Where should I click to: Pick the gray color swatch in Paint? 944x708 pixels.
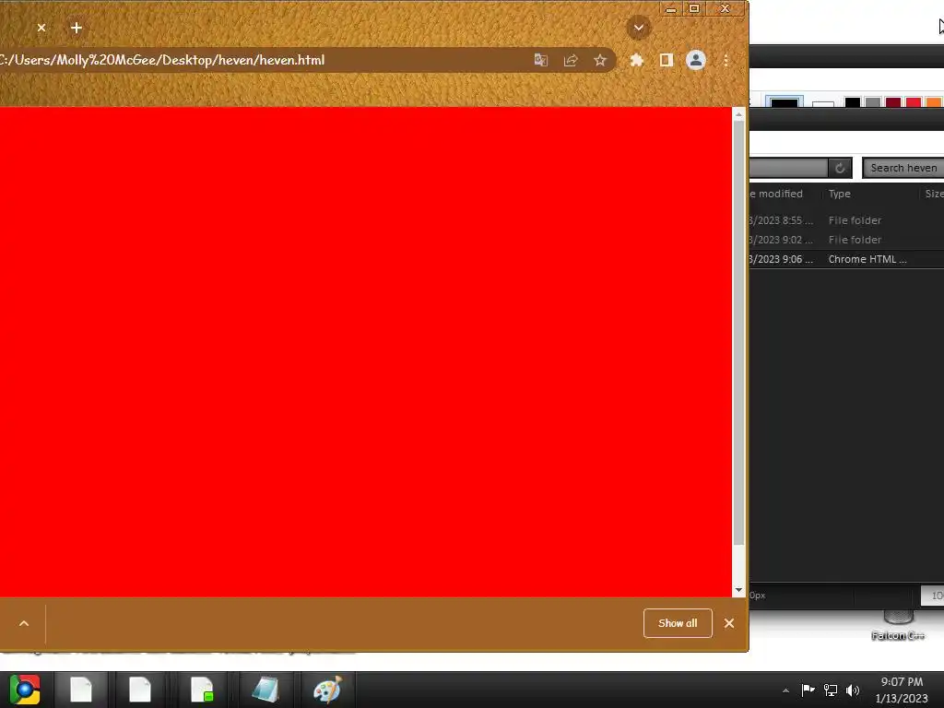pyautogui.click(x=873, y=101)
